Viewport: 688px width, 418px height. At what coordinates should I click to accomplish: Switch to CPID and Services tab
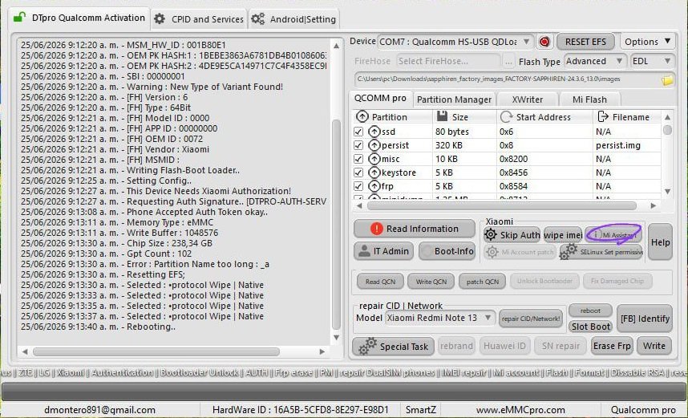pyautogui.click(x=199, y=19)
